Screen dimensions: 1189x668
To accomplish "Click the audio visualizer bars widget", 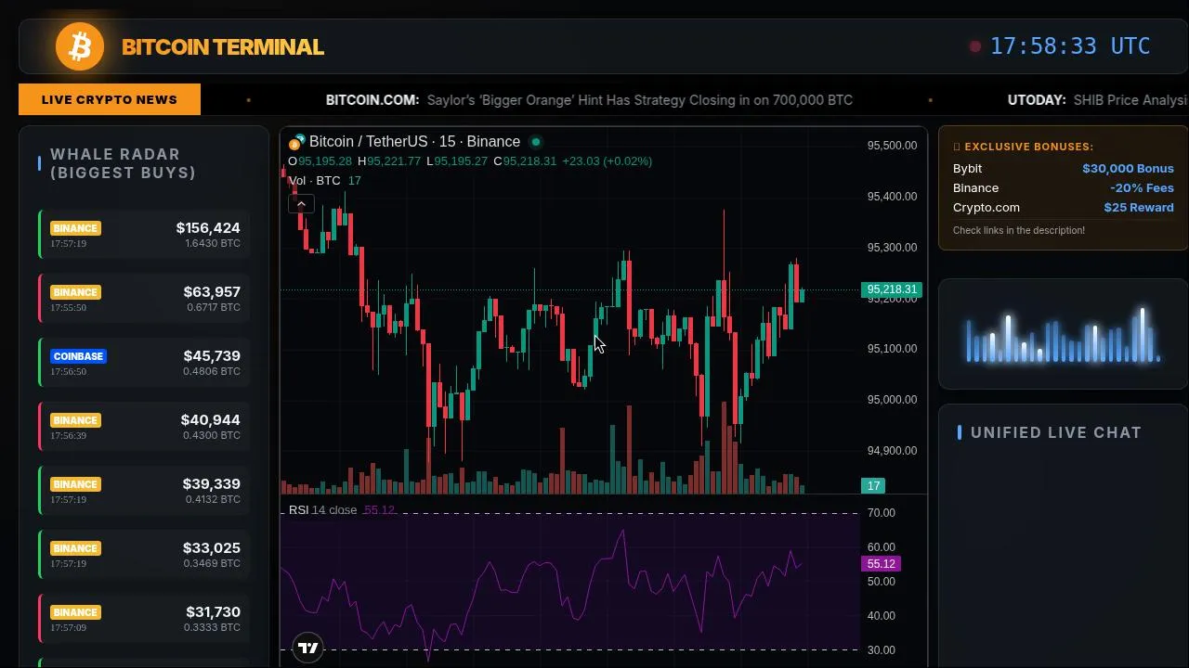I will point(1063,335).
